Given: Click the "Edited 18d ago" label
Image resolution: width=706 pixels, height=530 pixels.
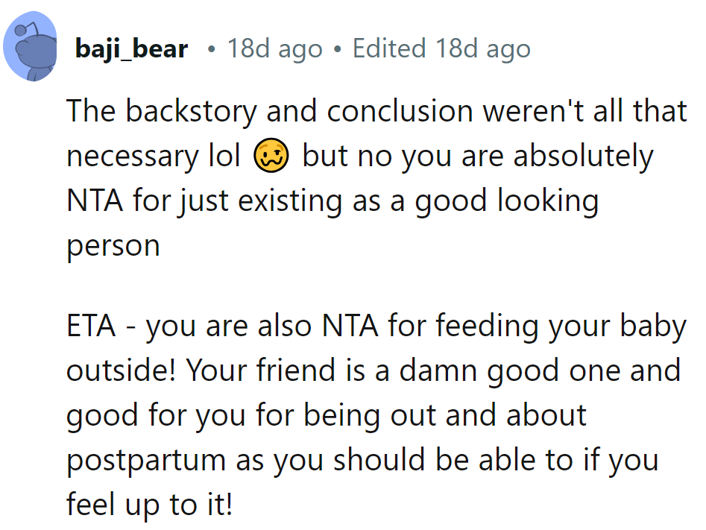Looking at the screenshot, I should tap(441, 49).
